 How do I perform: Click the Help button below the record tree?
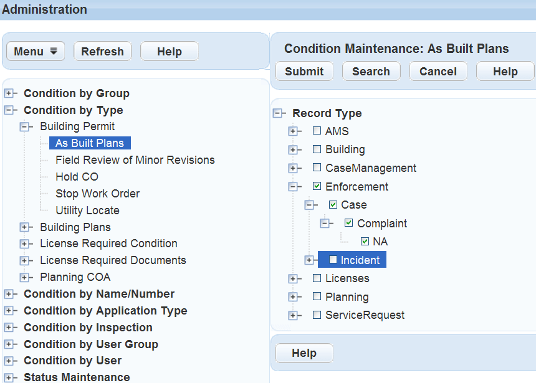(304, 353)
